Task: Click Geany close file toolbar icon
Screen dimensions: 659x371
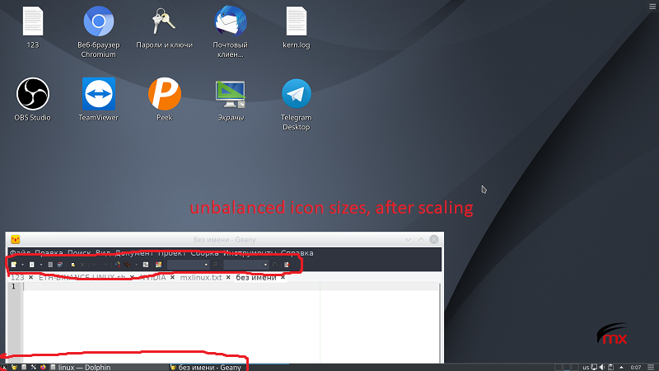Action: [82, 265]
